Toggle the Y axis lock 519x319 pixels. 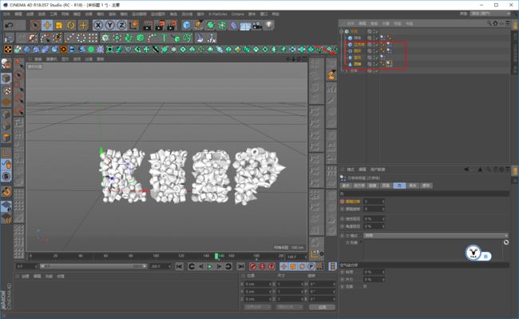pos(110,25)
